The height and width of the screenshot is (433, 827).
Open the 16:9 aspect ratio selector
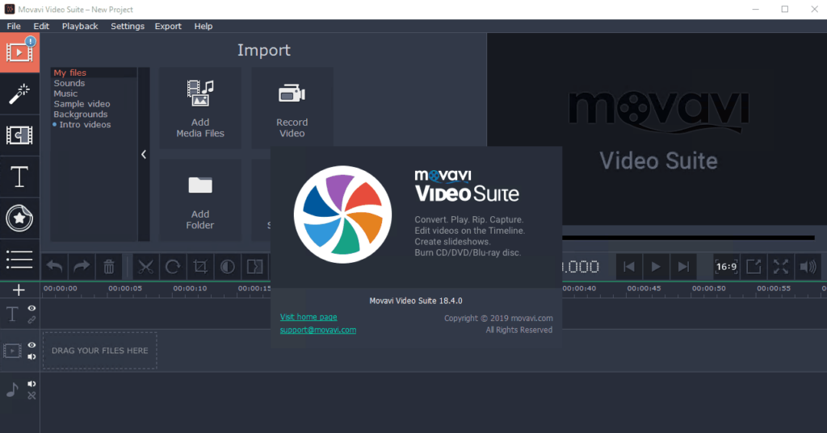tap(726, 267)
